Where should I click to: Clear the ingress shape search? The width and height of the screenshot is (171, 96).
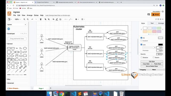25,25
